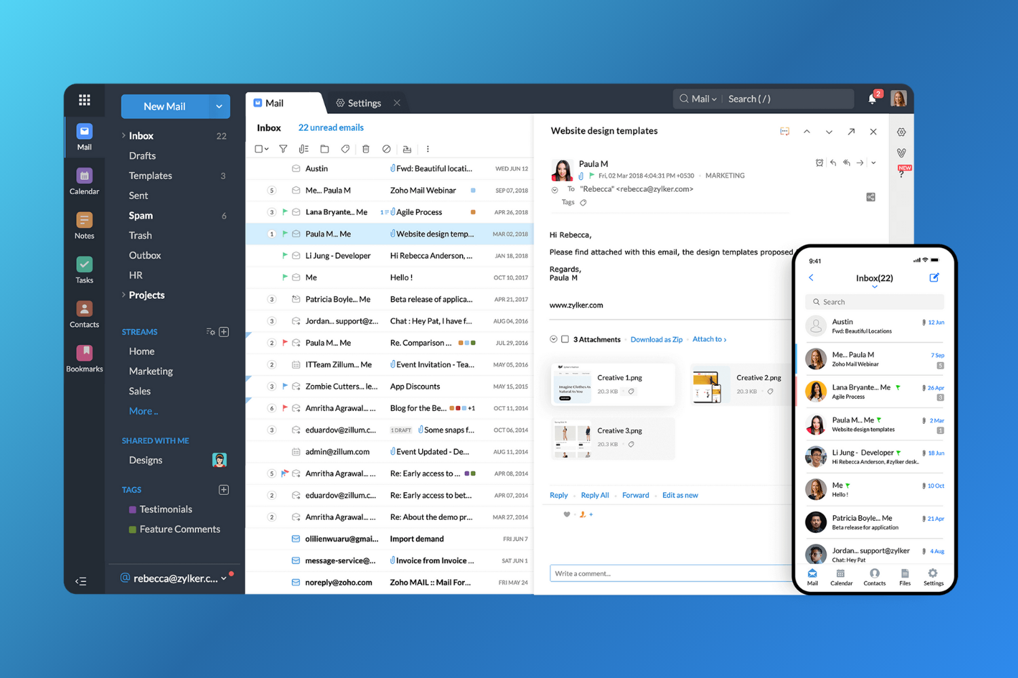Open the Contacts app in sidebar
Viewport: 1018px width, 678px height.
pyautogui.click(x=84, y=315)
